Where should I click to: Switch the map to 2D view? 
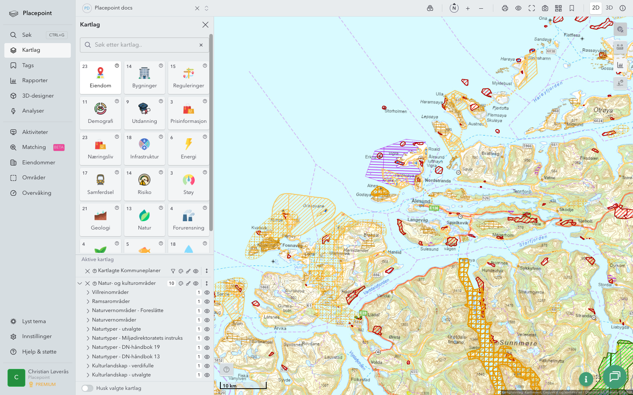596,8
